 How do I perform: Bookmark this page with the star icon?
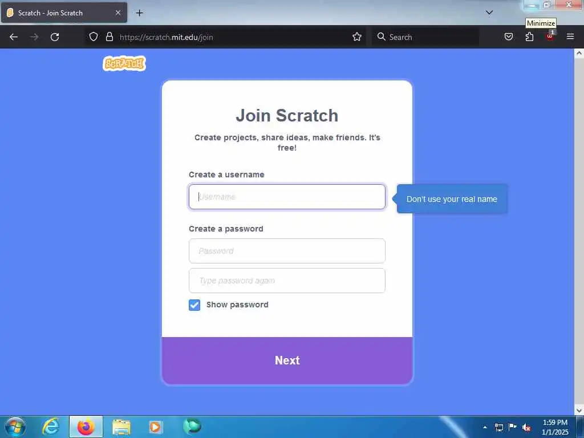pos(357,37)
